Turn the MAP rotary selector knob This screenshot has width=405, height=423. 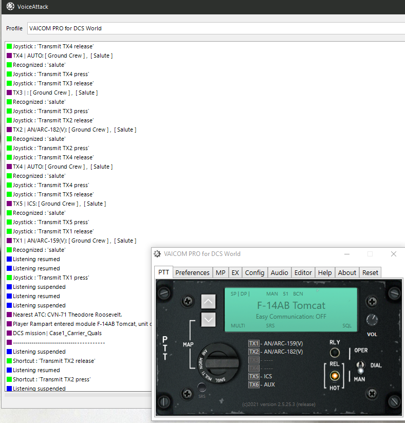point(218,363)
